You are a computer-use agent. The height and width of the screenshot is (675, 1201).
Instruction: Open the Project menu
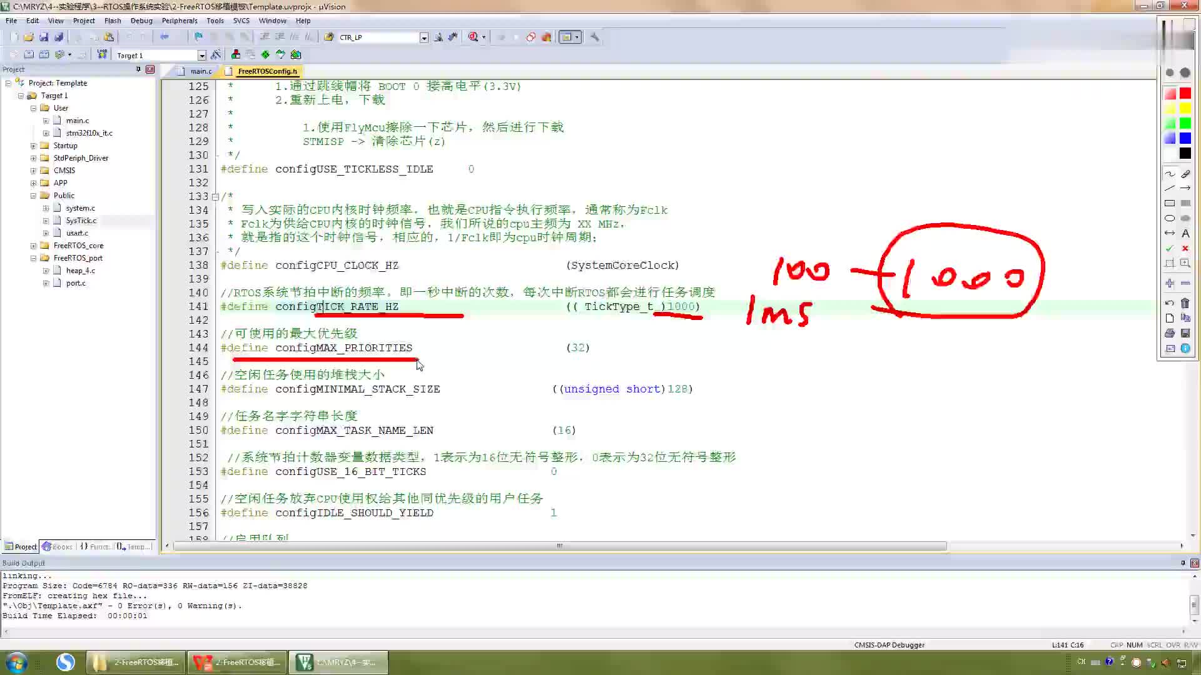[84, 21]
